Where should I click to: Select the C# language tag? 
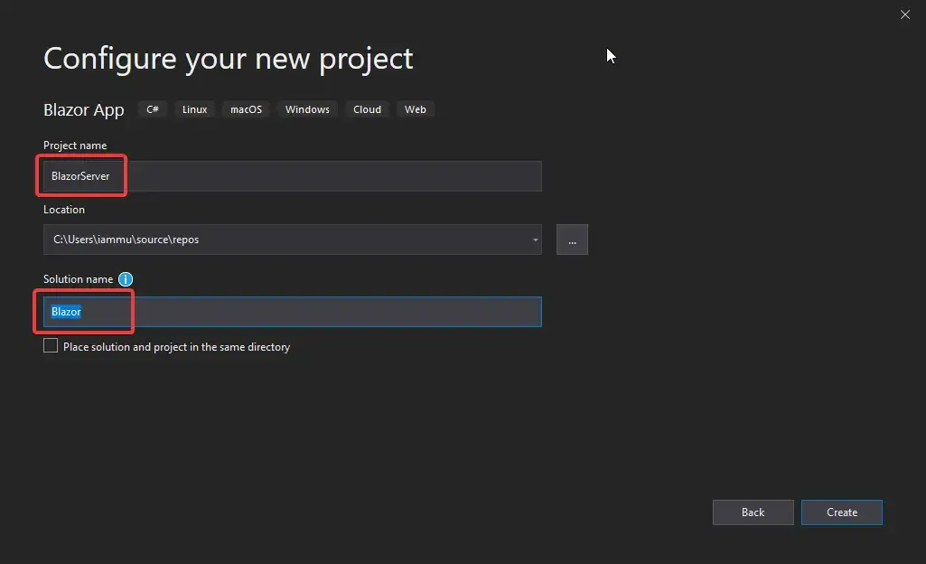[152, 108]
